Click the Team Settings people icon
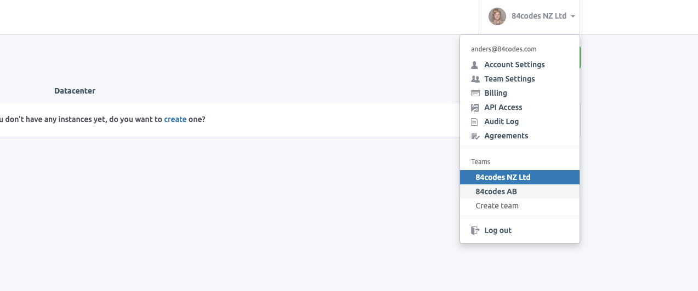 [475, 79]
